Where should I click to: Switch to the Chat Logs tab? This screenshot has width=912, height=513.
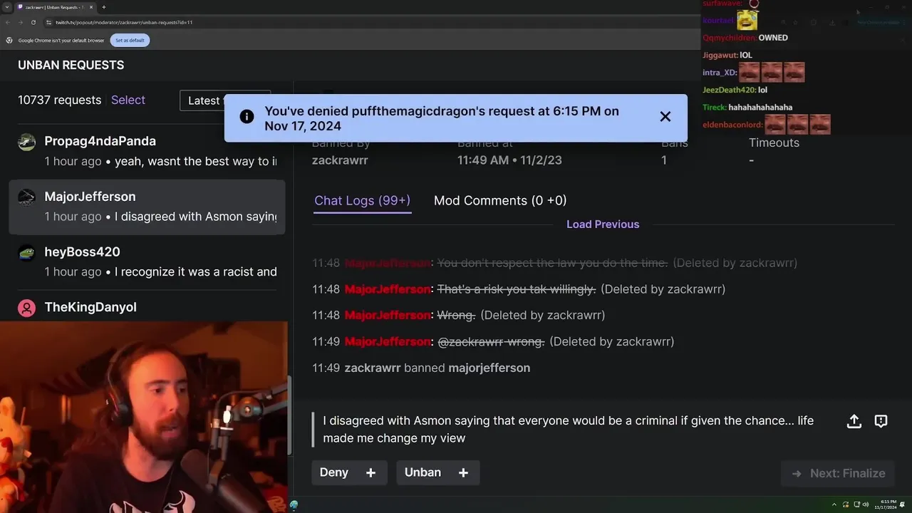click(363, 201)
